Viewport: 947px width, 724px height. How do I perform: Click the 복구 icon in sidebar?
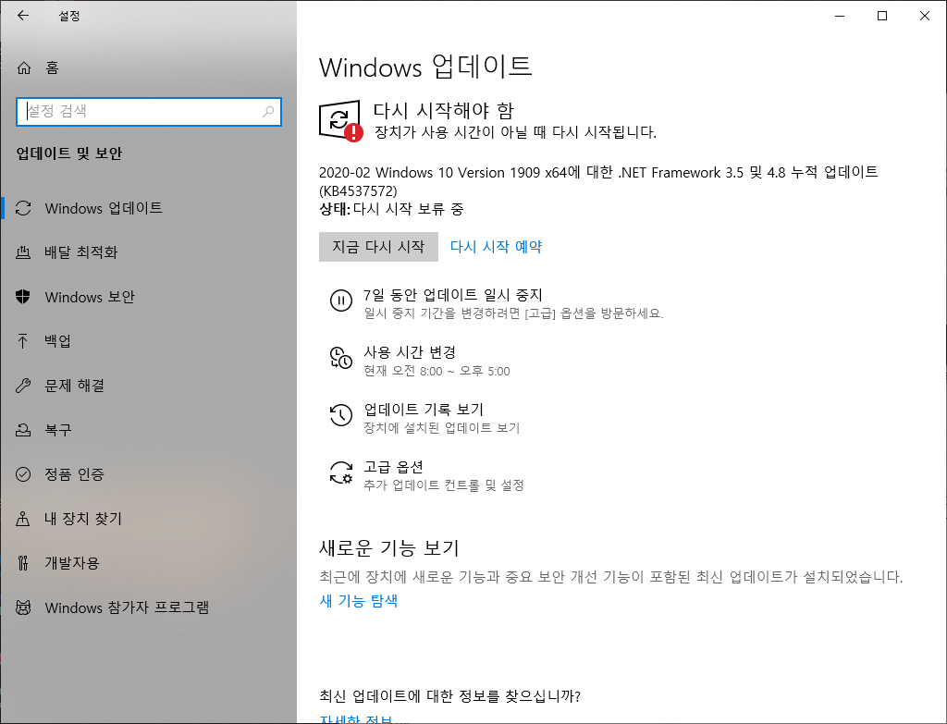23,430
